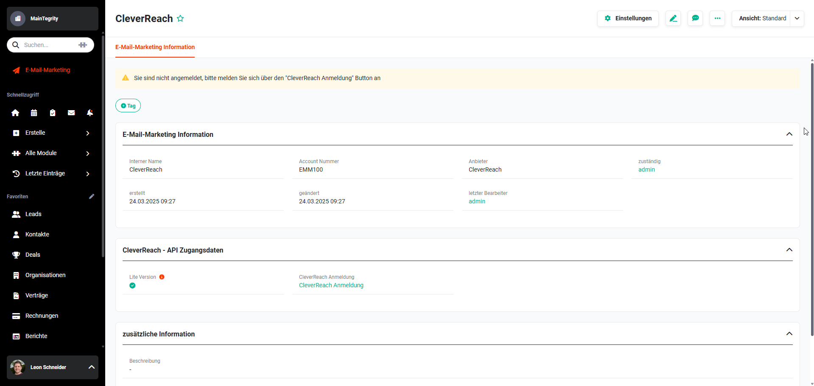Edit favorites with the pencil icon
The height and width of the screenshot is (386, 814).
[x=92, y=196]
